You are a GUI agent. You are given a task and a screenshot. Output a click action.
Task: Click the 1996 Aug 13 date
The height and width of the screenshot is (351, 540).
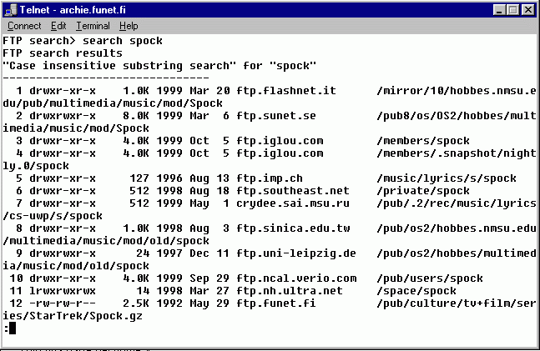click(x=193, y=178)
